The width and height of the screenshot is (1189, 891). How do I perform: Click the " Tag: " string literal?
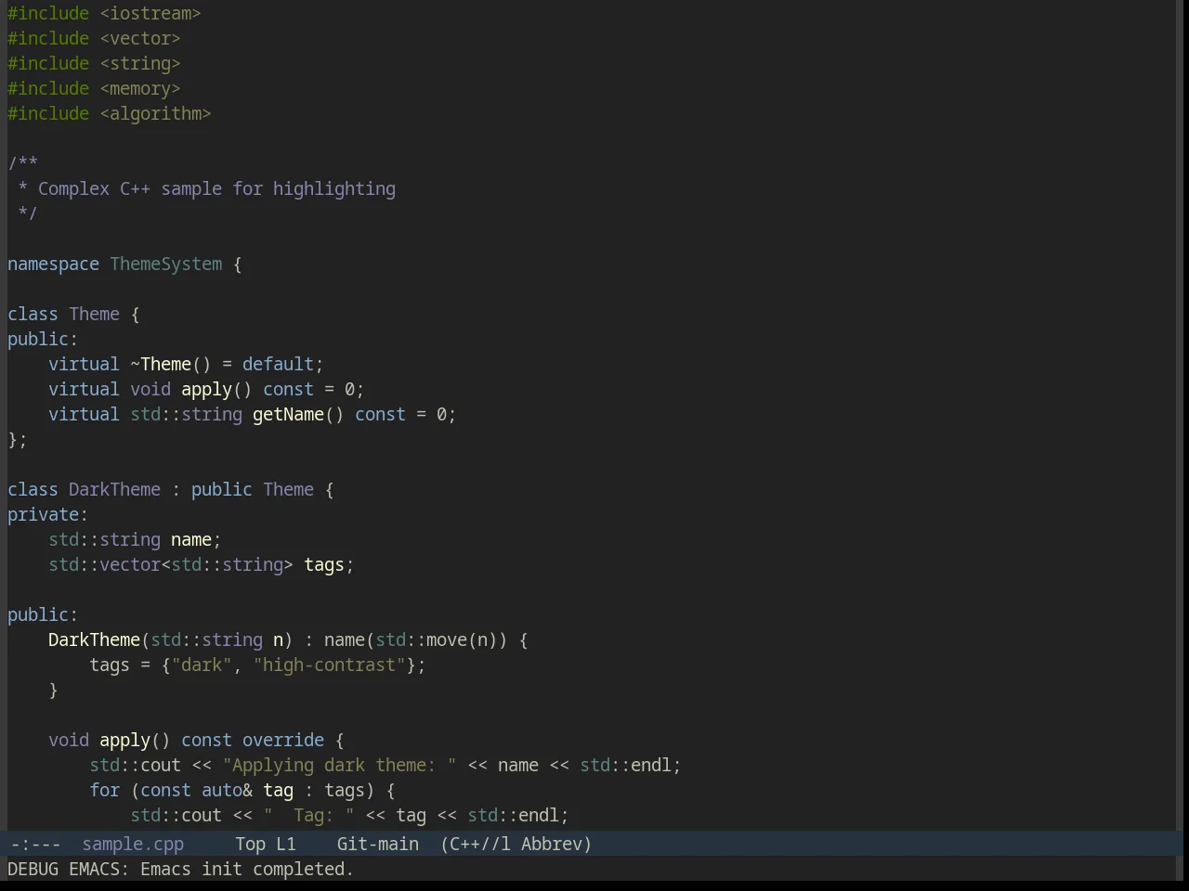[x=308, y=815]
